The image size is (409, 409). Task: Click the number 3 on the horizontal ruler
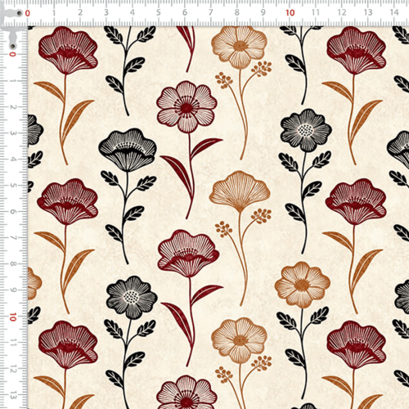click(106, 12)
